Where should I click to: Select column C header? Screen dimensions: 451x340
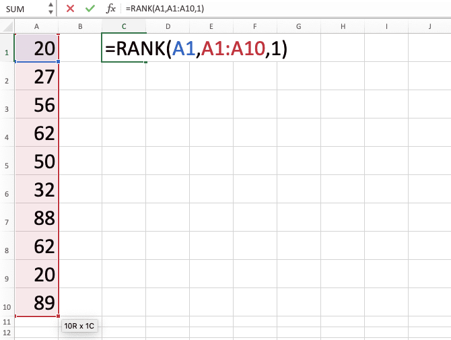coord(124,26)
